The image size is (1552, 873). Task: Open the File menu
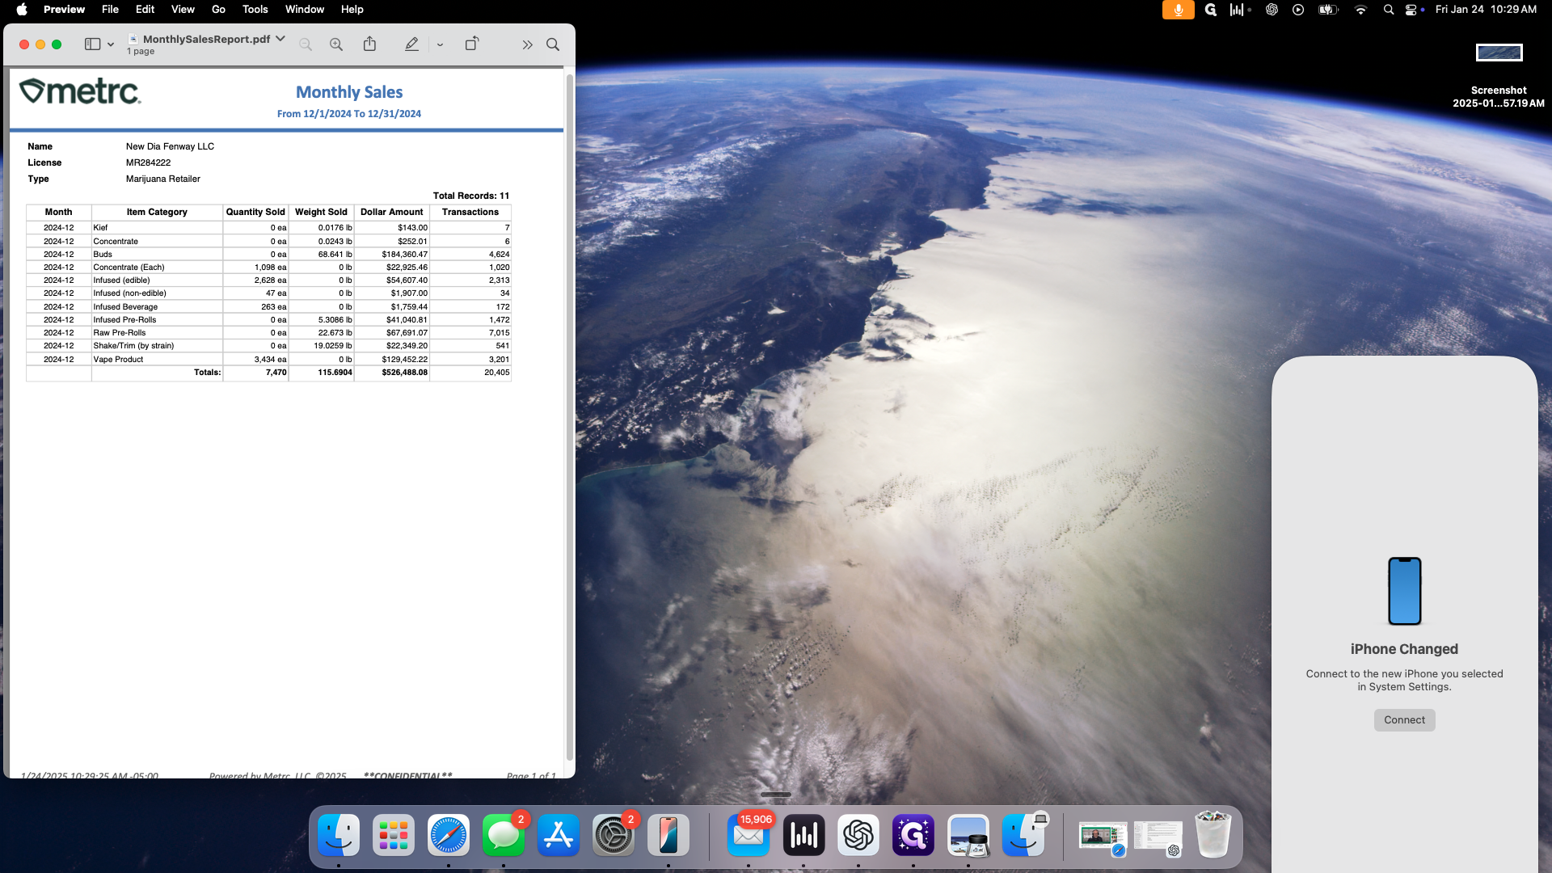point(110,10)
